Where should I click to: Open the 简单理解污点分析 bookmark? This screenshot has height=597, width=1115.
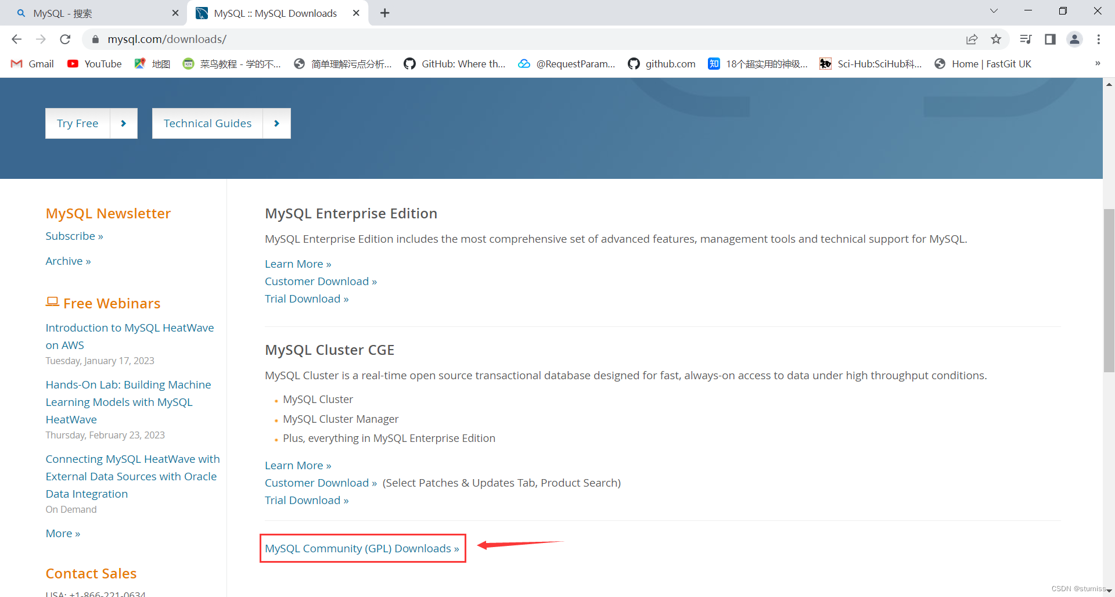tap(343, 64)
